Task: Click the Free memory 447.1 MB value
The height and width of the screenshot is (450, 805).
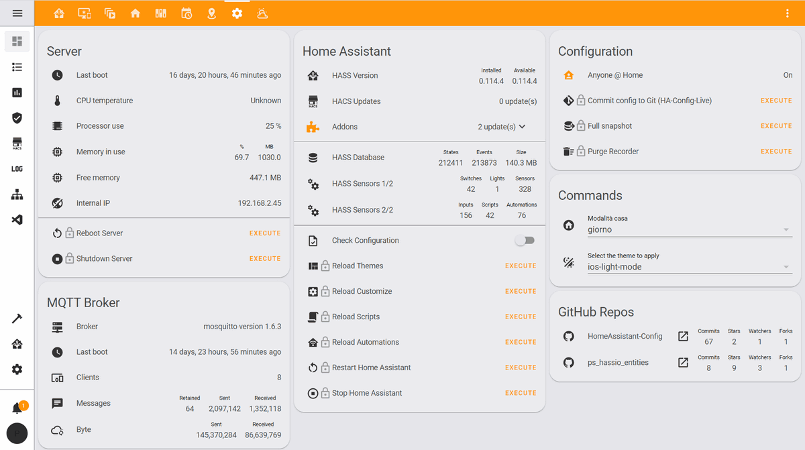Action: (265, 178)
